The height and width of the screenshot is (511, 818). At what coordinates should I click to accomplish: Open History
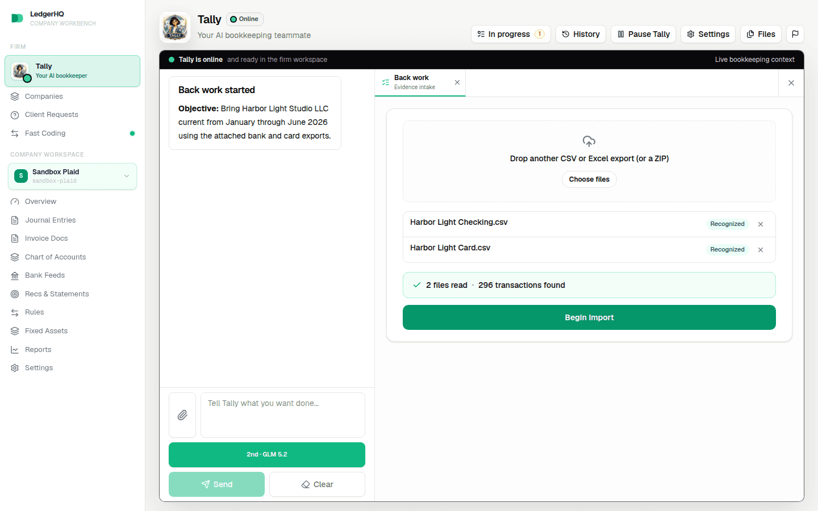(581, 34)
